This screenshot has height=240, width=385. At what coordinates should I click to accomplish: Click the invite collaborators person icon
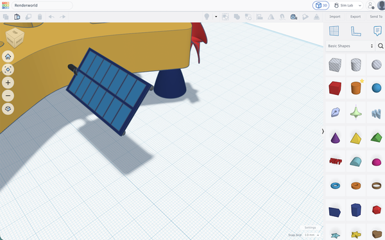pos(370,5)
